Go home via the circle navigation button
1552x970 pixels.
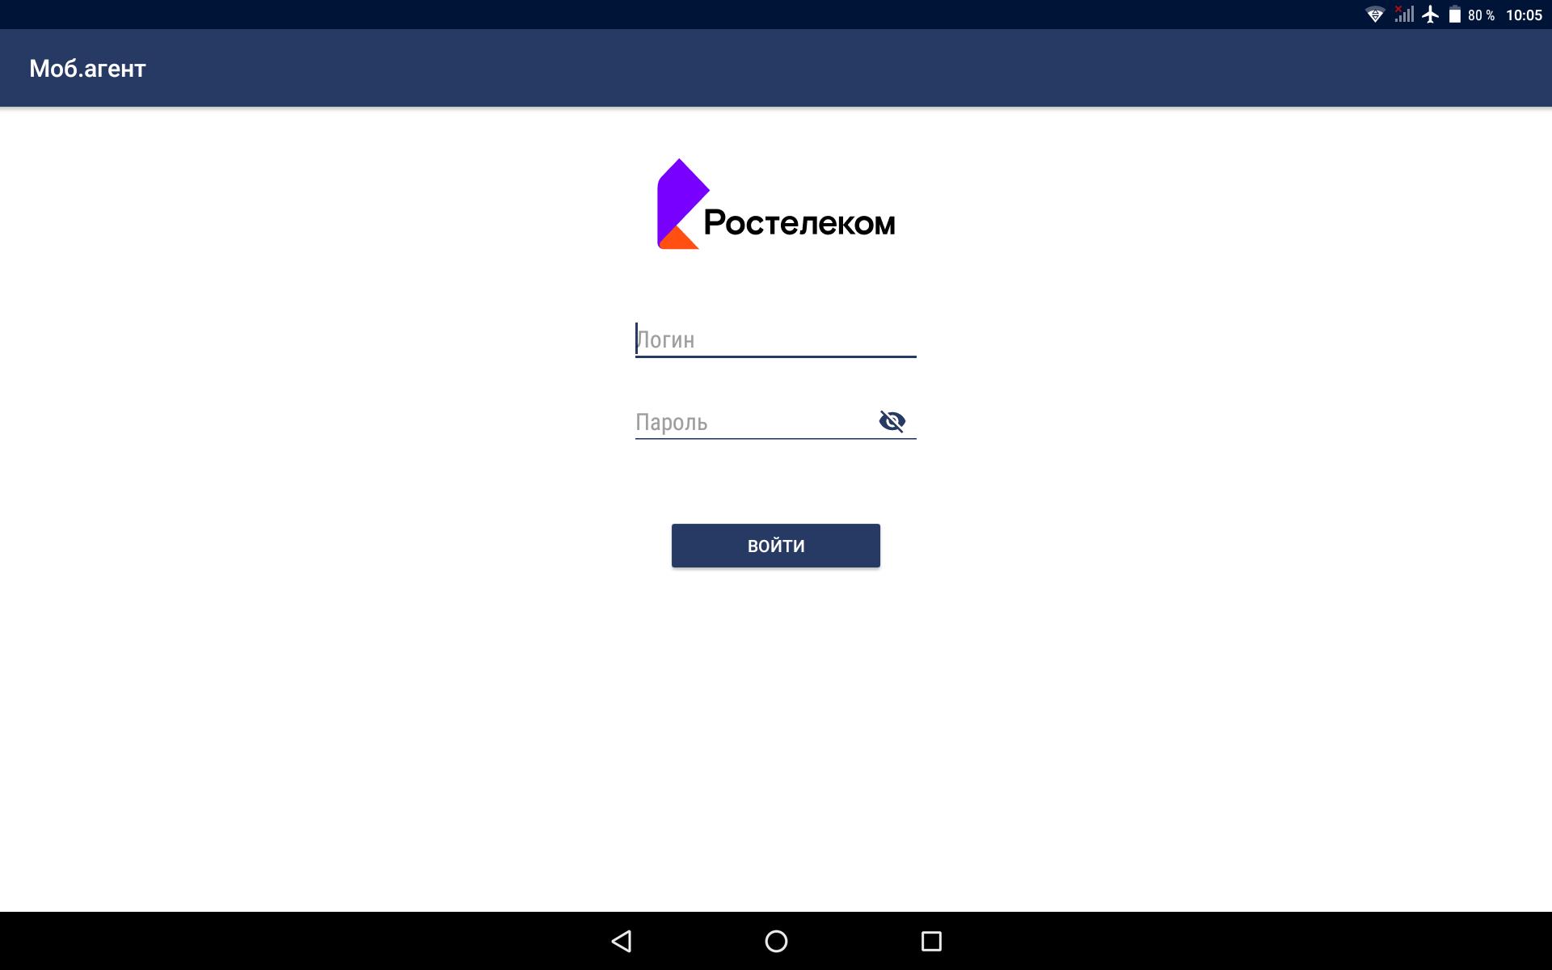click(x=776, y=941)
